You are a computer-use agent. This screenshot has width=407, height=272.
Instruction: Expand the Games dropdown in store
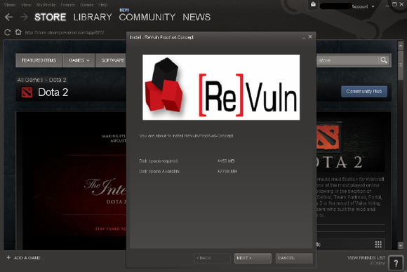click(x=79, y=60)
